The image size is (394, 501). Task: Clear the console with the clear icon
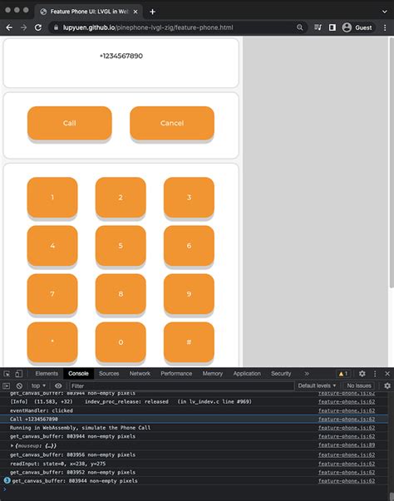coord(19,386)
